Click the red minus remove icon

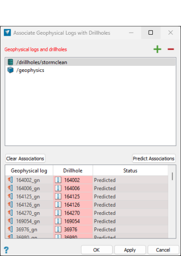pyautogui.click(x=170, y=49)
